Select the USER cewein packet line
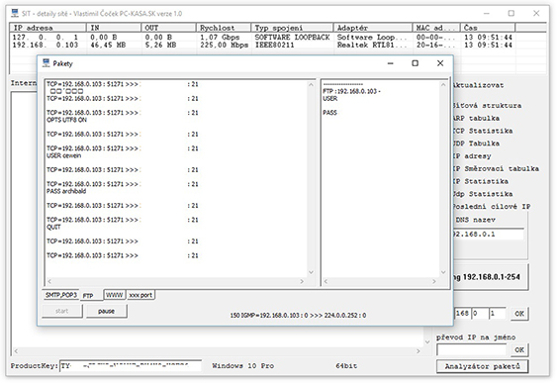The image size is (559, 385). pyautogui.click(x=63, y=155)
